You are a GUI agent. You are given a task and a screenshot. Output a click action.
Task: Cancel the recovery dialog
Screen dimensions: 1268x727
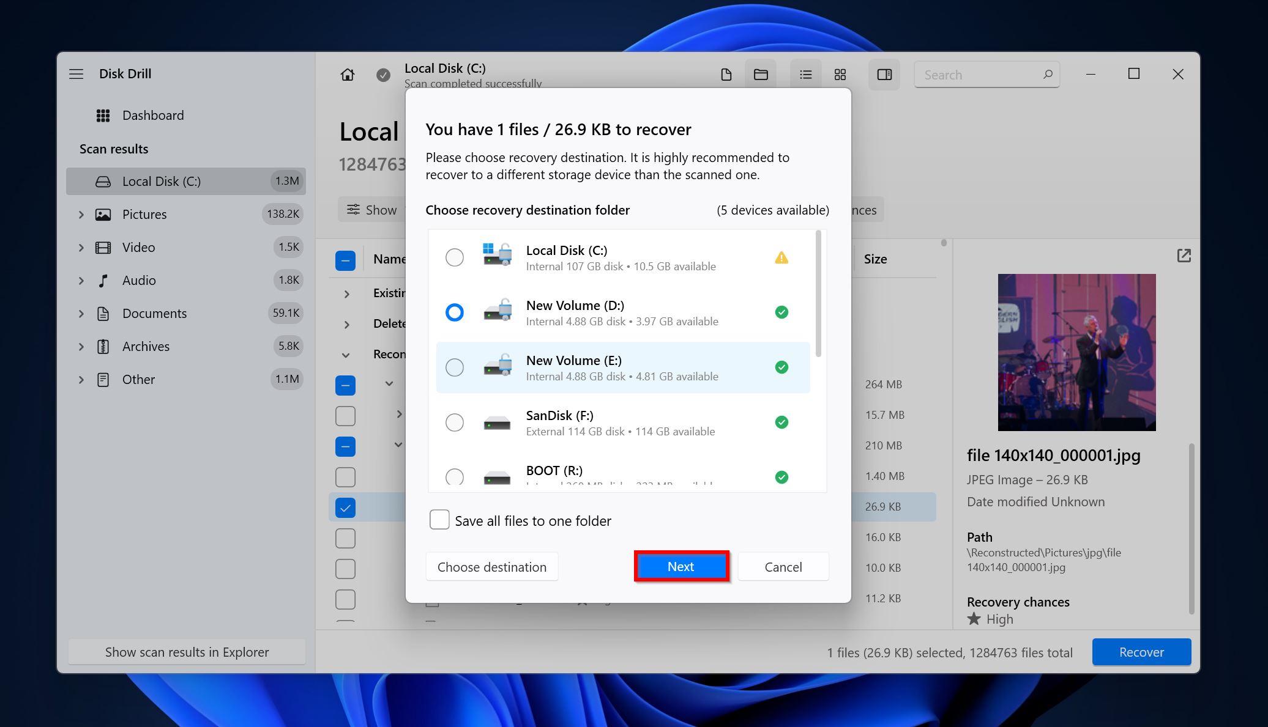[x=783, y=567]
